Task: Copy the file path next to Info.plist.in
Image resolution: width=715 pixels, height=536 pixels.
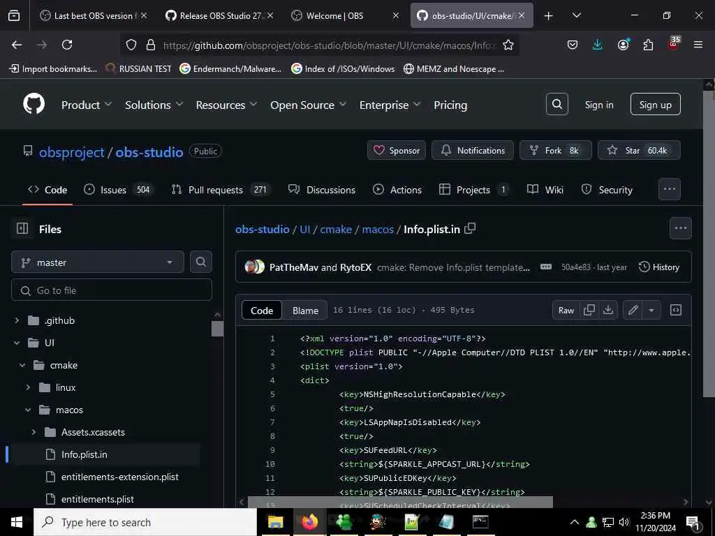Action: pyautogui.click(x=470, y=228)
